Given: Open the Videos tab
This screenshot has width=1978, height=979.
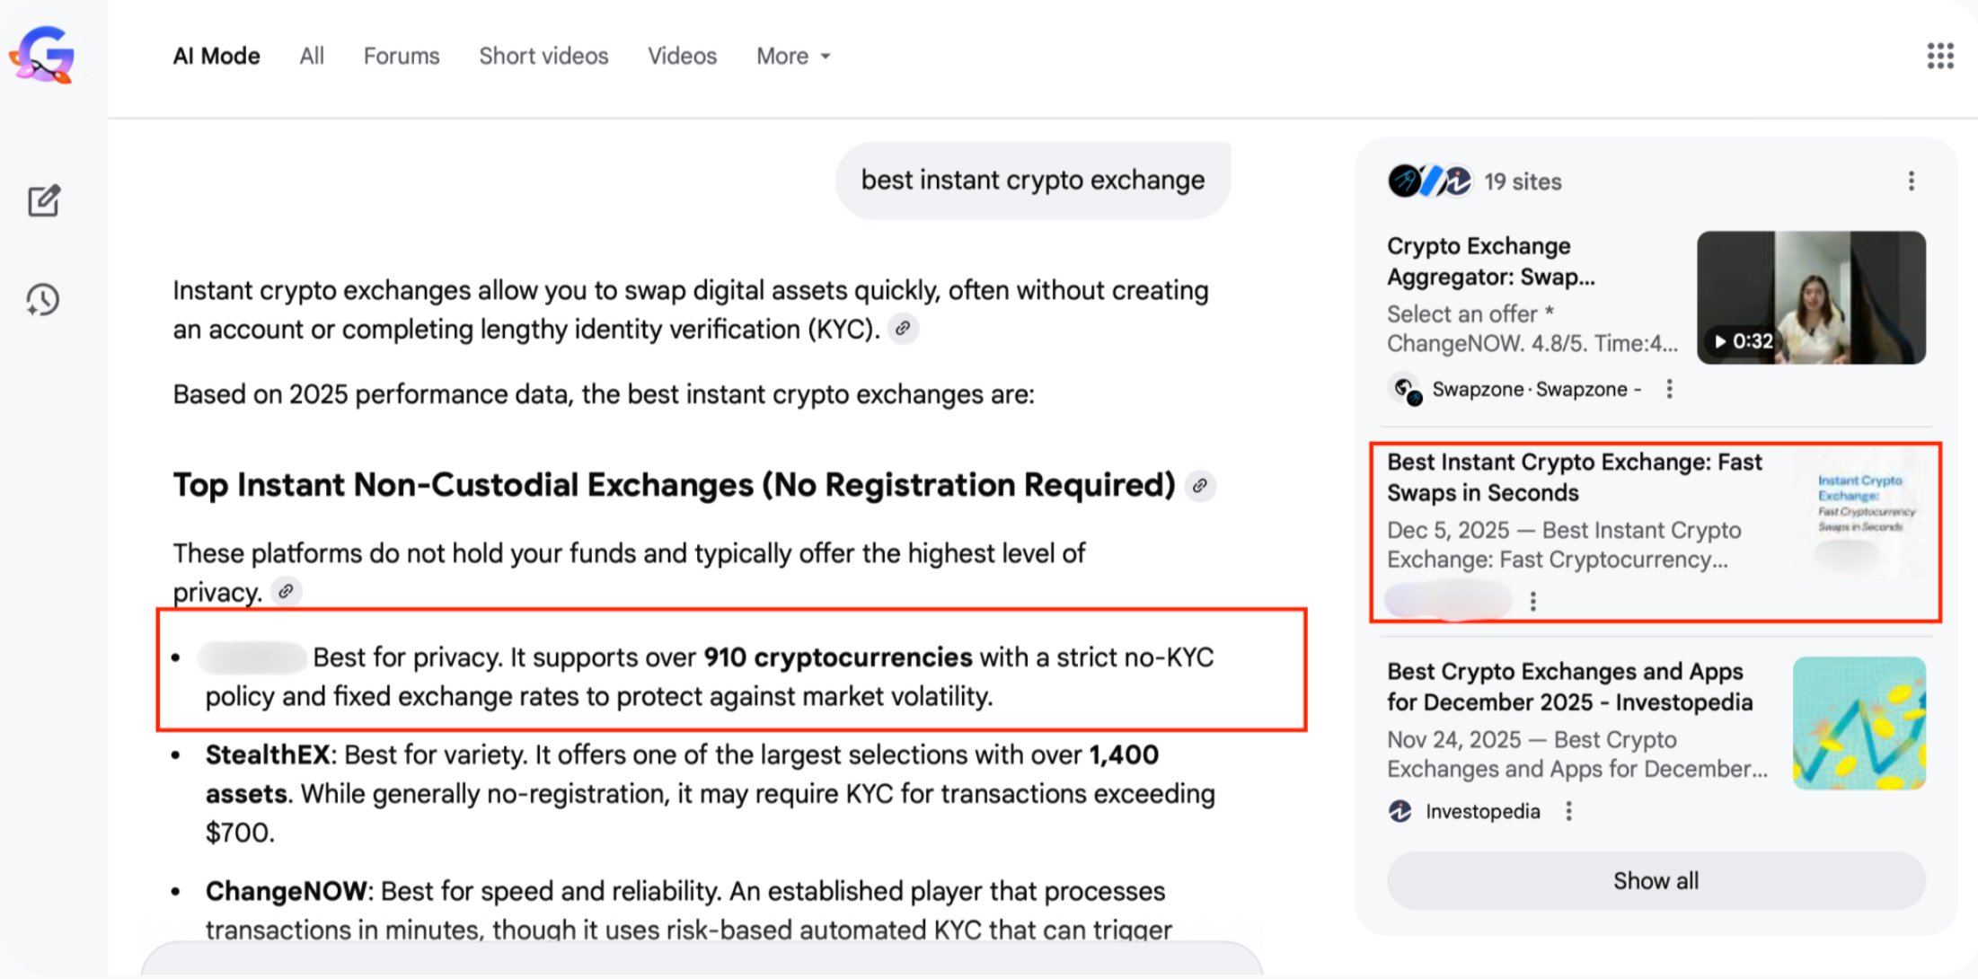Looking at the screenshot, I should pyautogui.click(x=683, y=56).
